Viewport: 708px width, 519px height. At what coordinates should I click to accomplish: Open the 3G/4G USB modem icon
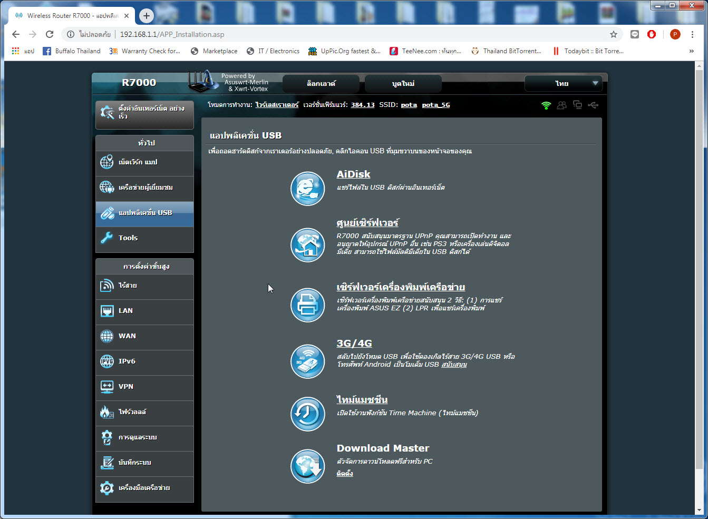(x=308, y=361)
